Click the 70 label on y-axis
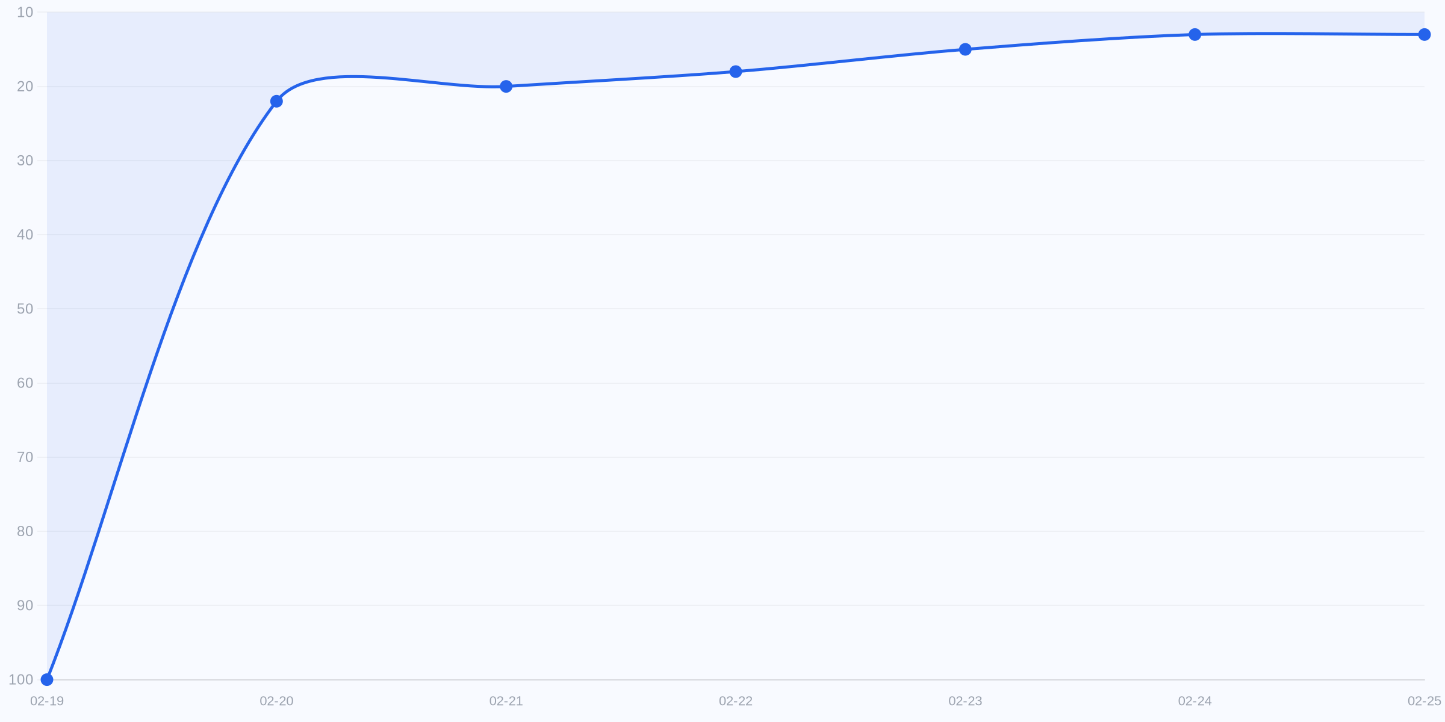Screen dimensions: 1445x722 (25, 457)
